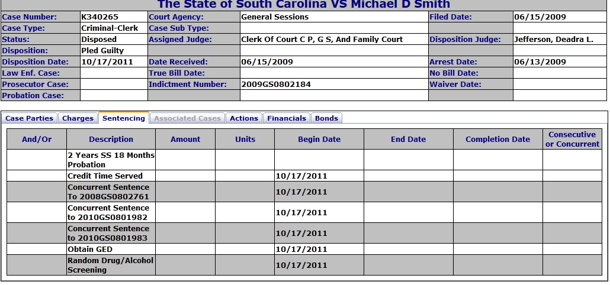
Task: Select the Sentencing tab
Action: click(x=124, y=118)
